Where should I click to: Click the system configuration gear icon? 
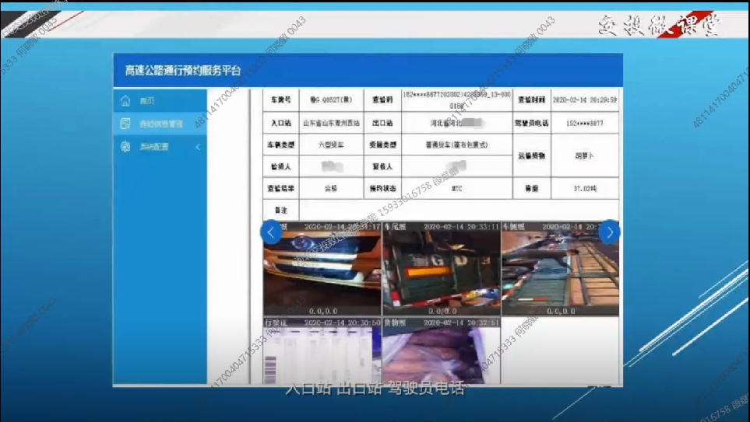point(125,147)
